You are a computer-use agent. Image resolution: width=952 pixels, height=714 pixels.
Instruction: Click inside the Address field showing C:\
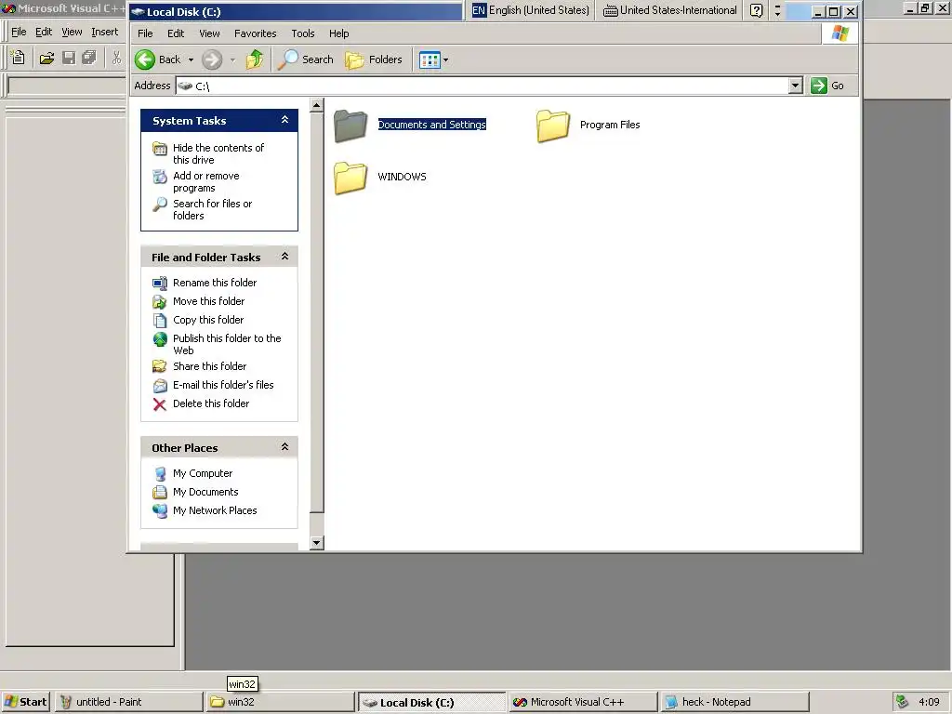coord(483,86)
